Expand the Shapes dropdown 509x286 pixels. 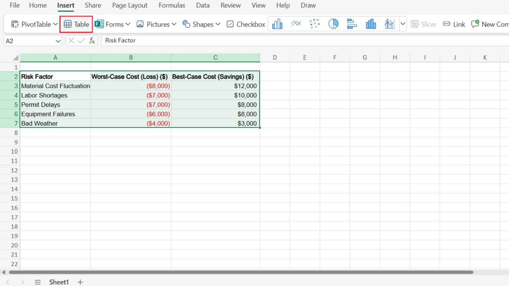point(218,24)
